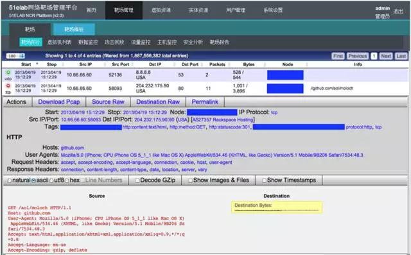Click the Dst Port column sort icon
This screenshot has height=255, width=411.
point(202,64)
